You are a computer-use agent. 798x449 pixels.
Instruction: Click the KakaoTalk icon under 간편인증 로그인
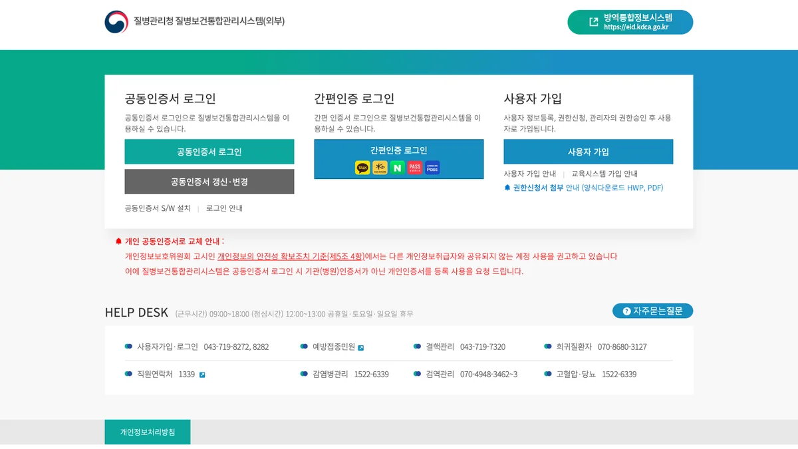(362, 168)
